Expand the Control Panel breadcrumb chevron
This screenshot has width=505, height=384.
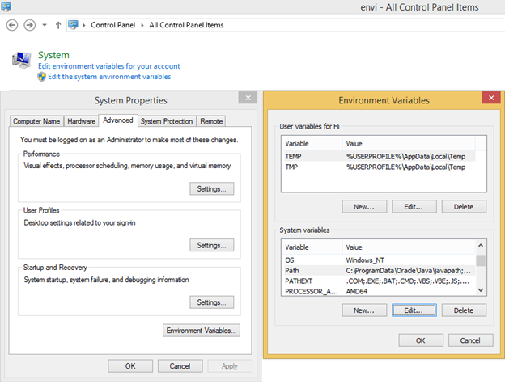pos(85,25)
